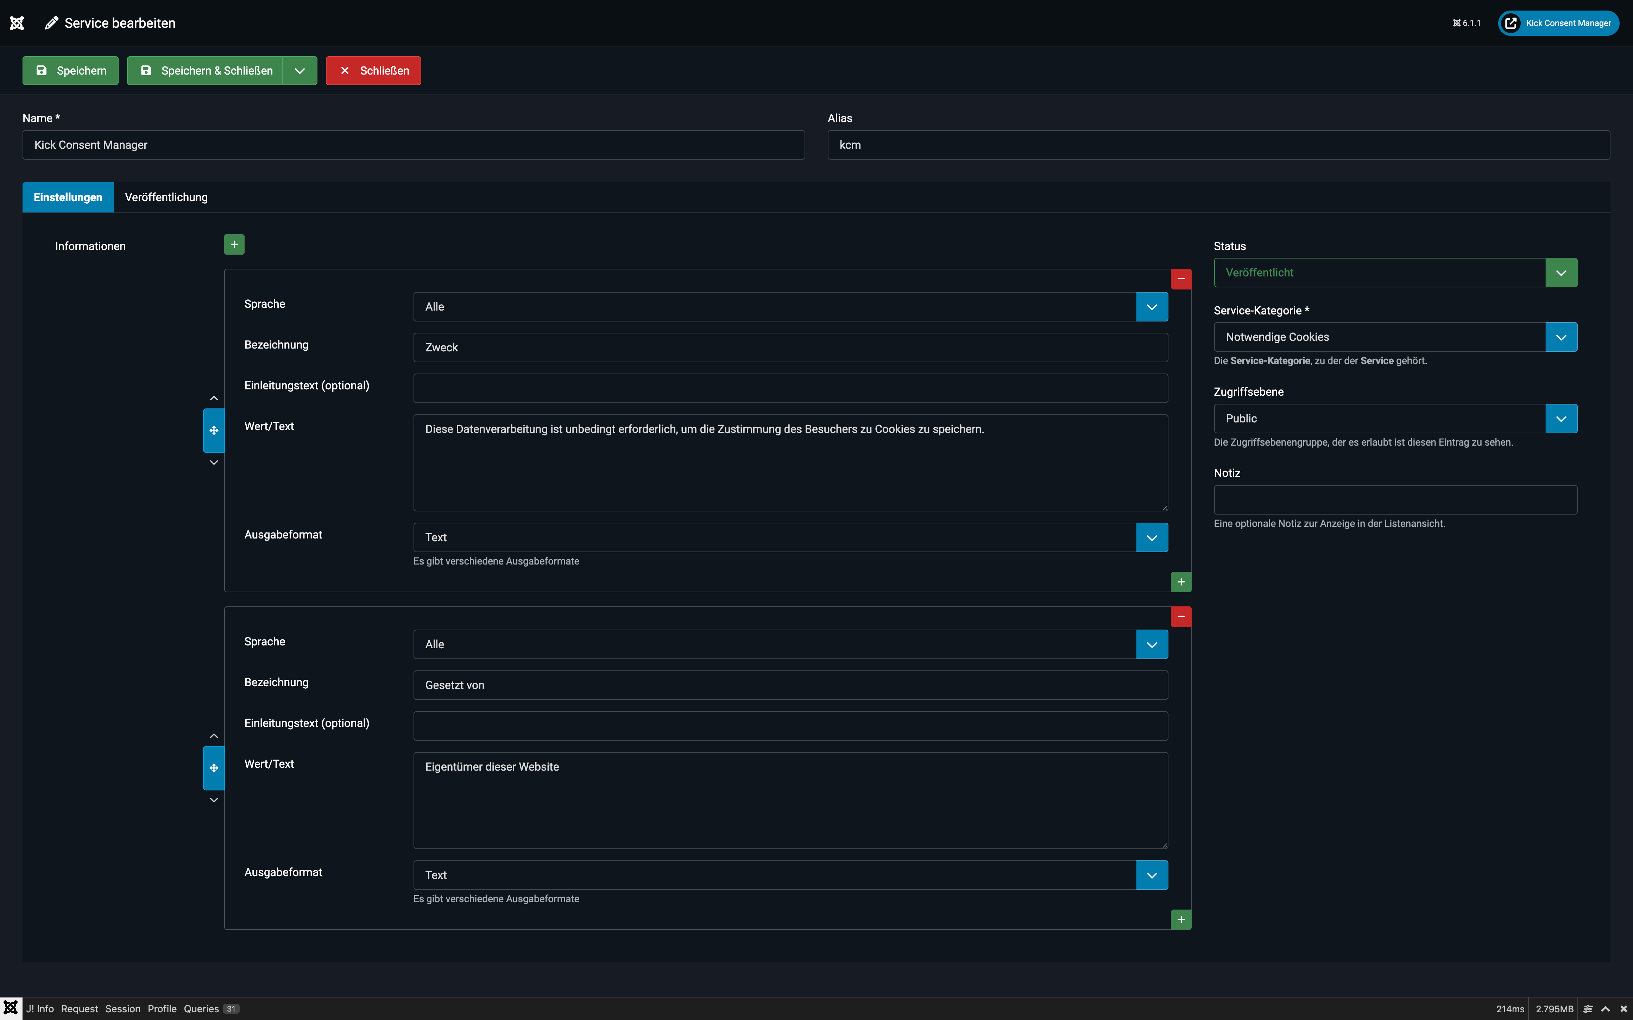Click the red Schließen button
This screenshot has width=1633, height=1020.
(x=373, y=71)
